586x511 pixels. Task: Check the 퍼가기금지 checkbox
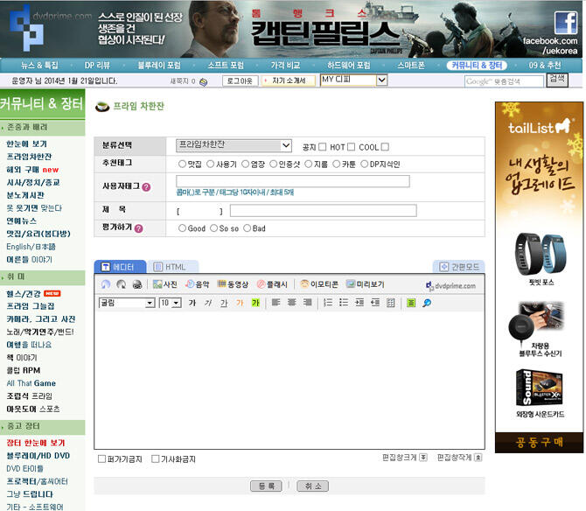101,458
